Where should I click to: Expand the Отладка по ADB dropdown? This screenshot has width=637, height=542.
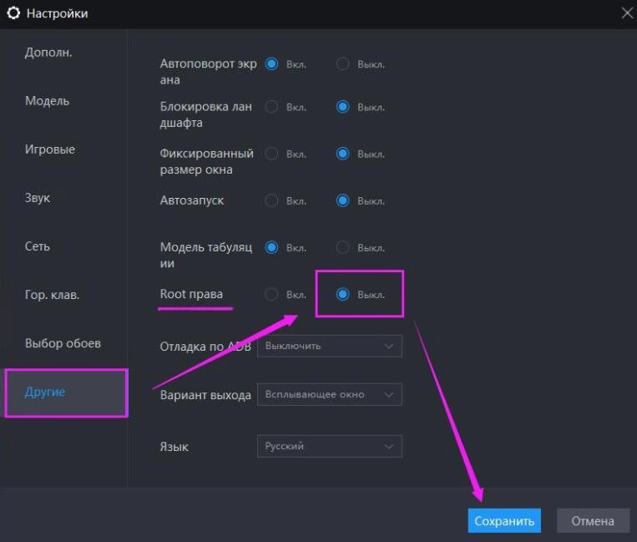coord(329,346)
